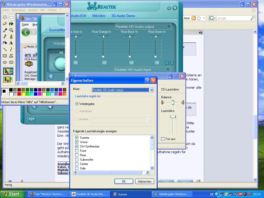
Task: Pick the Fill with Color bucket tool
Action: point(11,24)
